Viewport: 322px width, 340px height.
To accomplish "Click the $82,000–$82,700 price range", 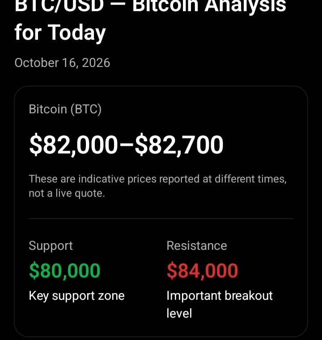I will (126, 145).
